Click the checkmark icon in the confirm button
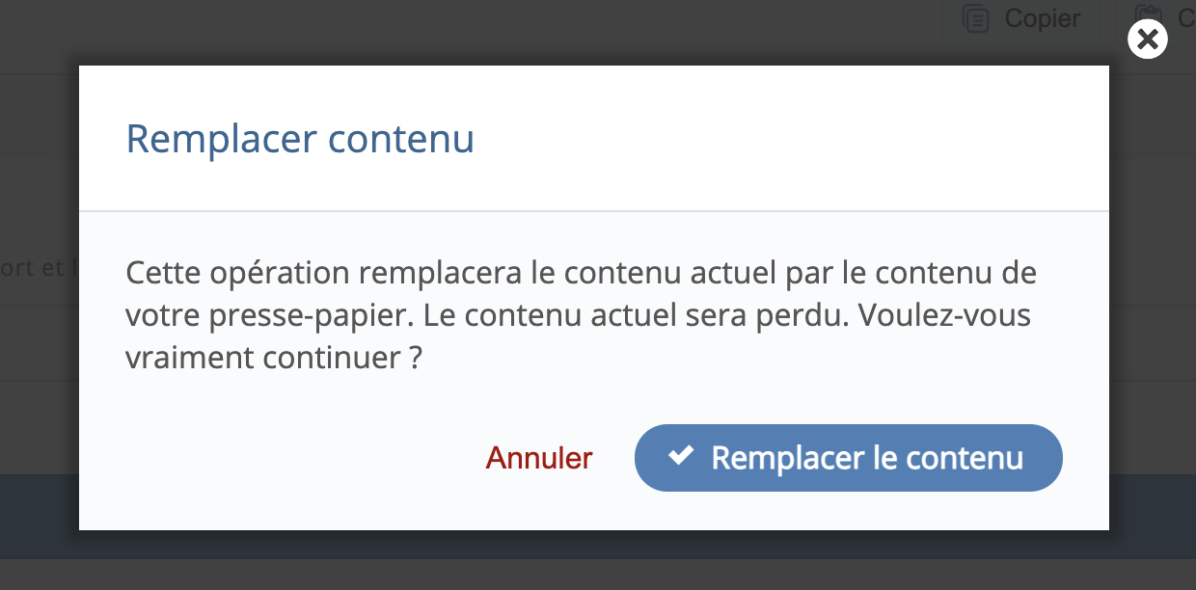Image resolution: width=1196 pixels, height=590 pixels. [681, 457]
